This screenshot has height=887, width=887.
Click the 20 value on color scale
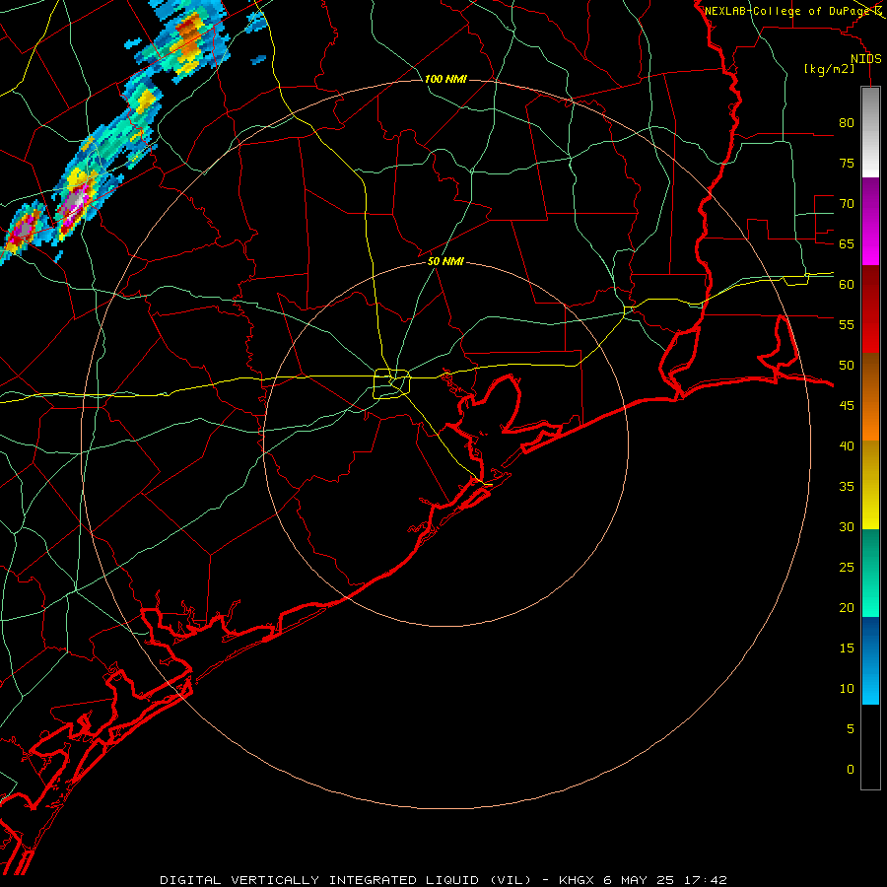[x=847, y=607]
